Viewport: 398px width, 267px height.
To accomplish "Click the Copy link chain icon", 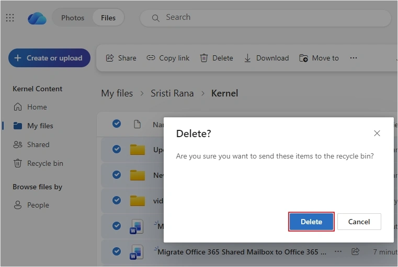I will [151, 58].
